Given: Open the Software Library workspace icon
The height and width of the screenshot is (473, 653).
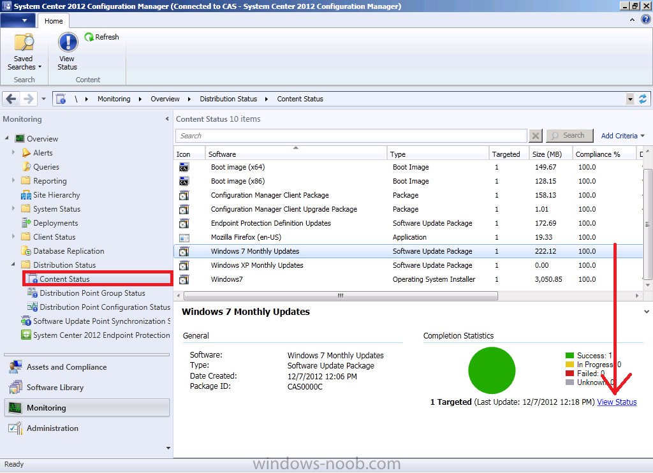Looking at the screenshot, I should click(x=15, y=387).
